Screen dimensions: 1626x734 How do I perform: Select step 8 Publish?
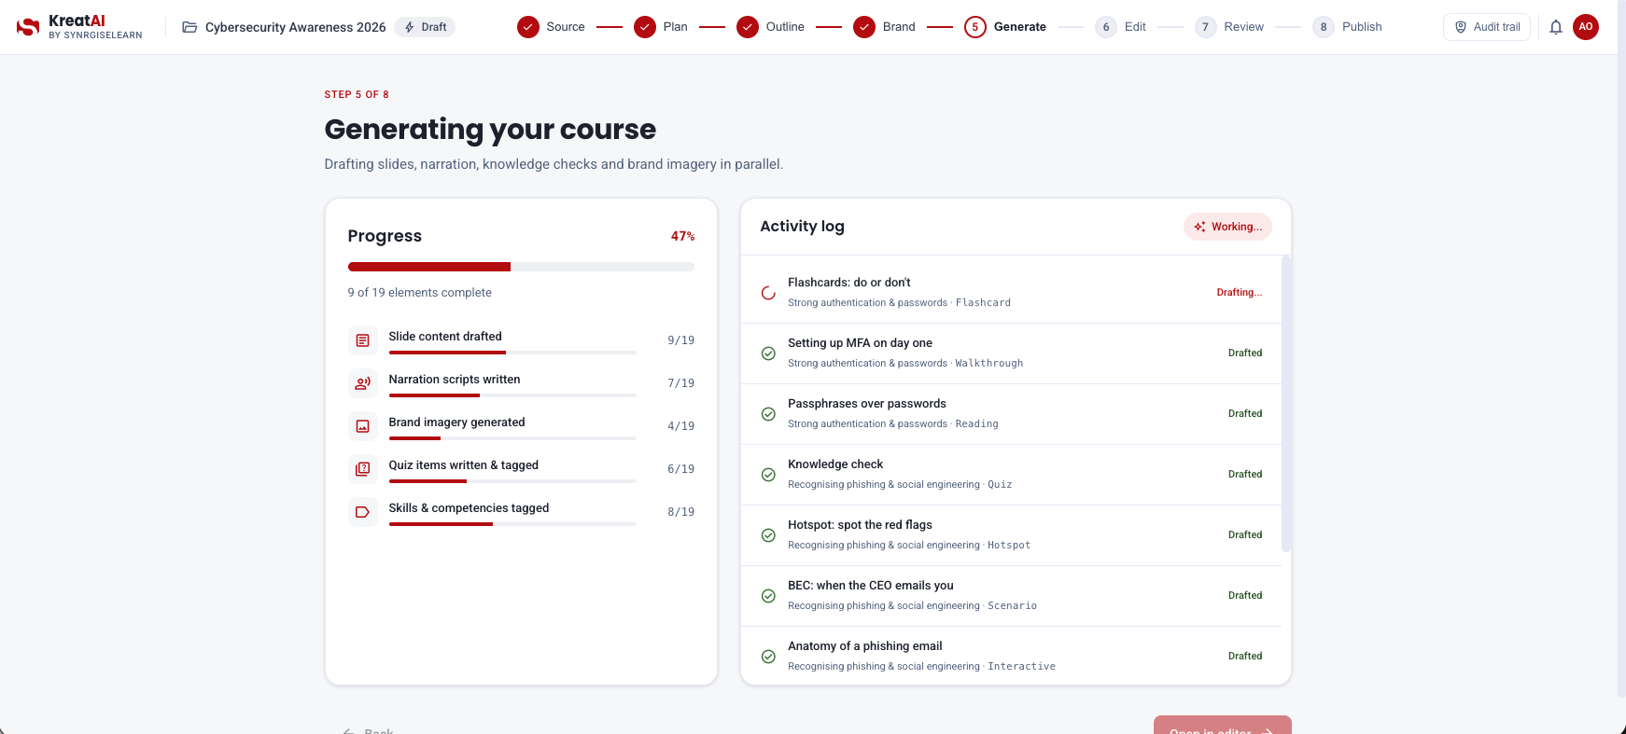pos(1348,27)
